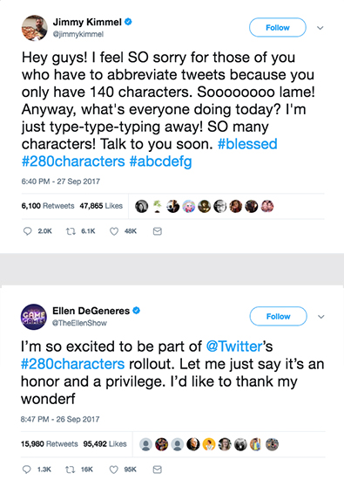Share Ellen's tweet via envelope icon
The image size is (344, 487).
click(x=158, y=470)
